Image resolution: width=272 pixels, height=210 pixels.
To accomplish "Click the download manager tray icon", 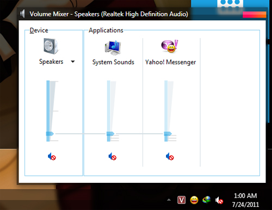I will tap(207, 200).
